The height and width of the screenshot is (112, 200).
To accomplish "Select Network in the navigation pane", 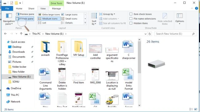I will pyautogui.click(x=14, y=102).
